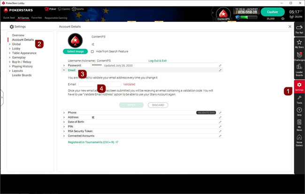This screenshot has width=305, height=194.
Task: Click the pencil edit icon for Address
Action: [x=220, y=117]
